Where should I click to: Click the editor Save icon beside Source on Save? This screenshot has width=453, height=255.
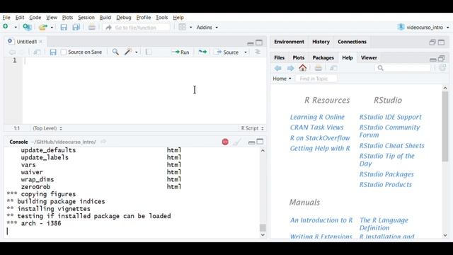(53, 52)
